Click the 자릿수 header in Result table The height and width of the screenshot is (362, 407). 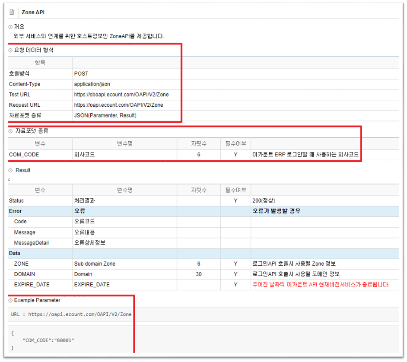[x=199, y=191]
